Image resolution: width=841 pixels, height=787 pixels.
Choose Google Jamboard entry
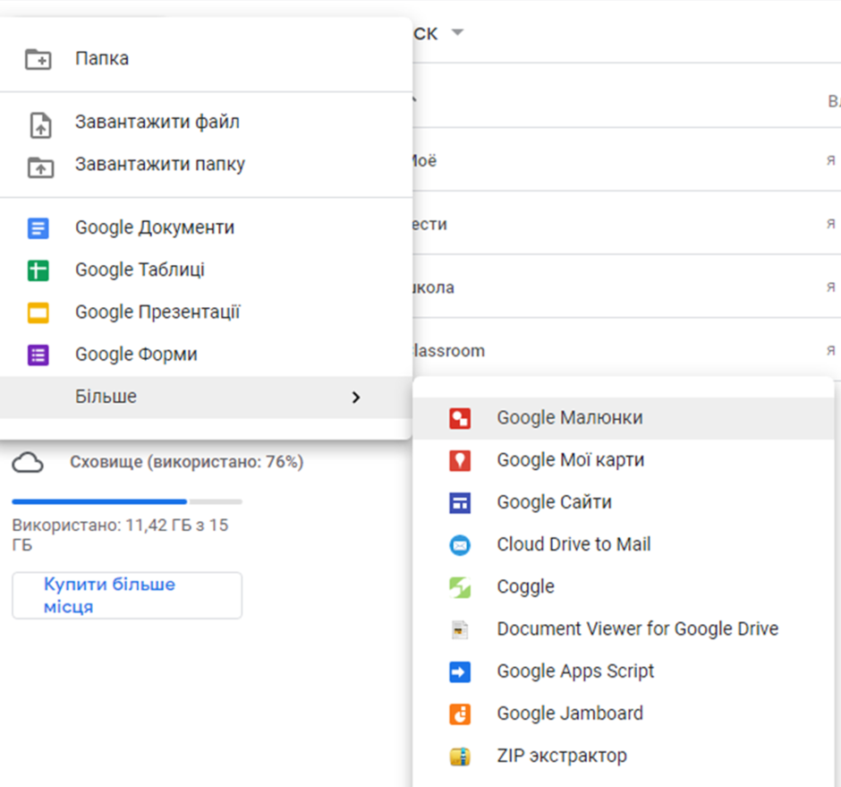624,714
